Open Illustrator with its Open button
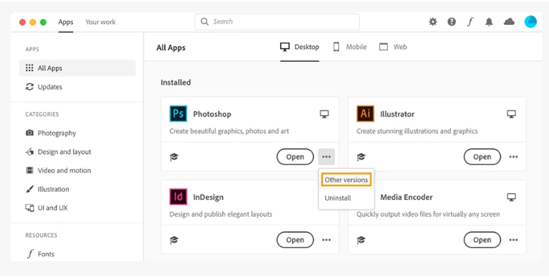This screenshot has height=279, width=549. (482, 157)
